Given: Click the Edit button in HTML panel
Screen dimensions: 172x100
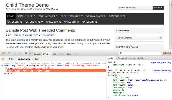Looking at the screenshot, I should 11,59.
